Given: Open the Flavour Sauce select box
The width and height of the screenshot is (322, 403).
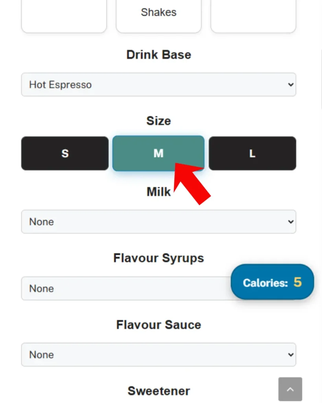Looking at the screenshot, I should pyautogui.click(x=158, y=355).
